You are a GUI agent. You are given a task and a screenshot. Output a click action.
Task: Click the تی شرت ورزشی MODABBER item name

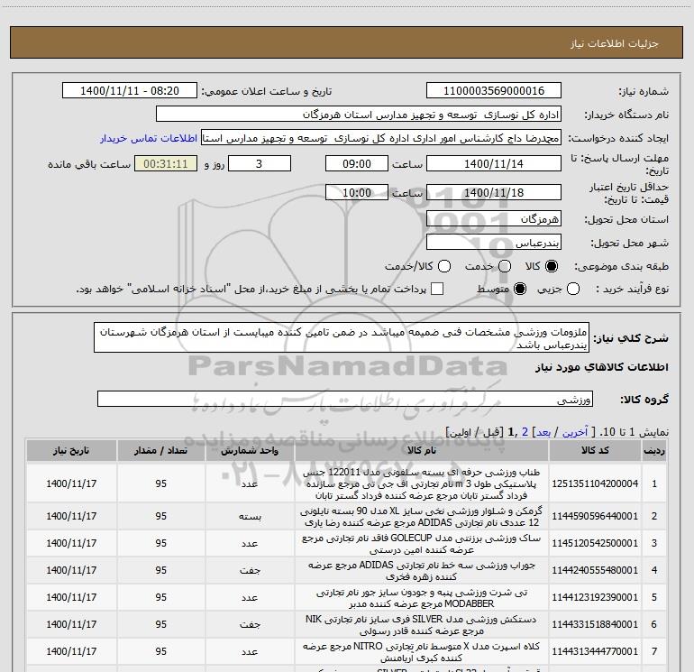click(x=422, y=597)
